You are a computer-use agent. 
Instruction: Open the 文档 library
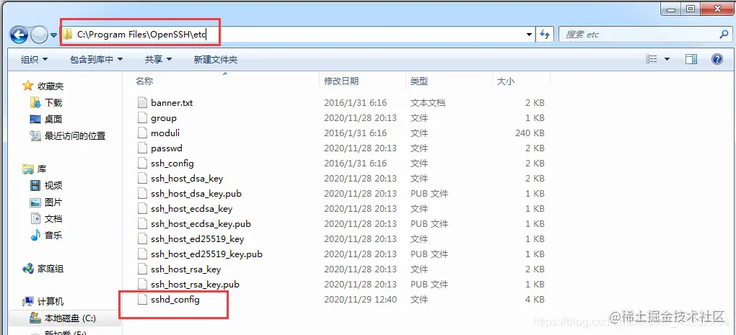(x=53, y=219)
